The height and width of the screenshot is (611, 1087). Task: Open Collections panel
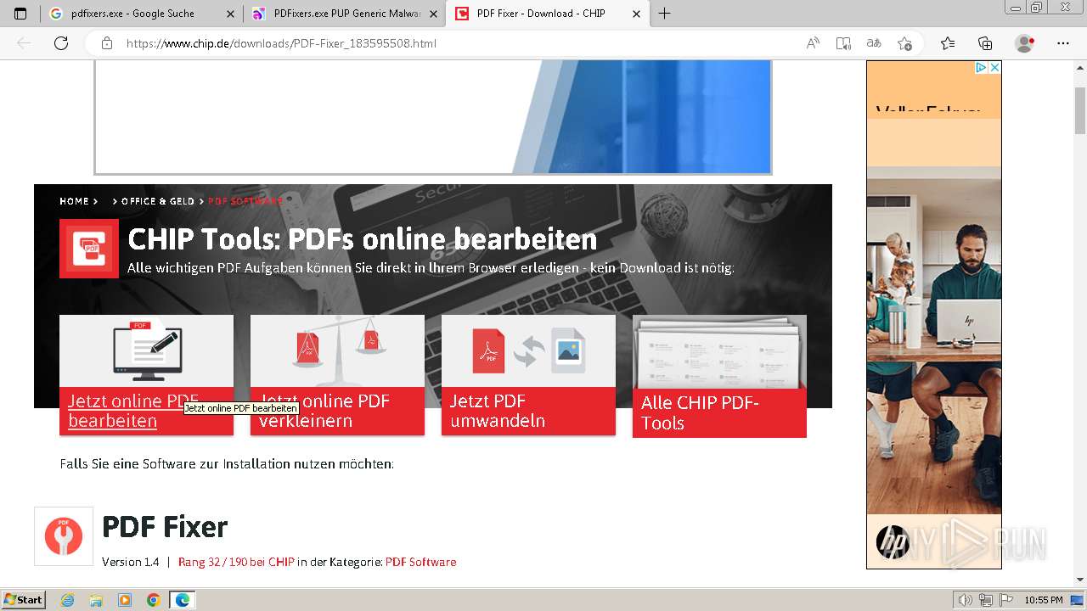pos(985,43)
